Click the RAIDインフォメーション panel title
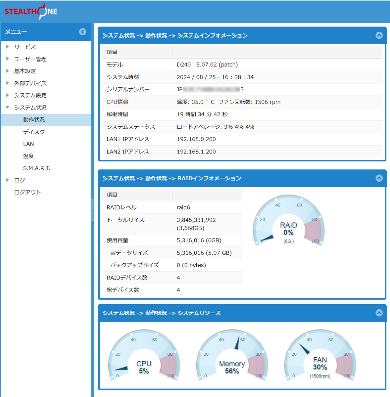Viewport: 390px width, 397px height. [171, 178]
